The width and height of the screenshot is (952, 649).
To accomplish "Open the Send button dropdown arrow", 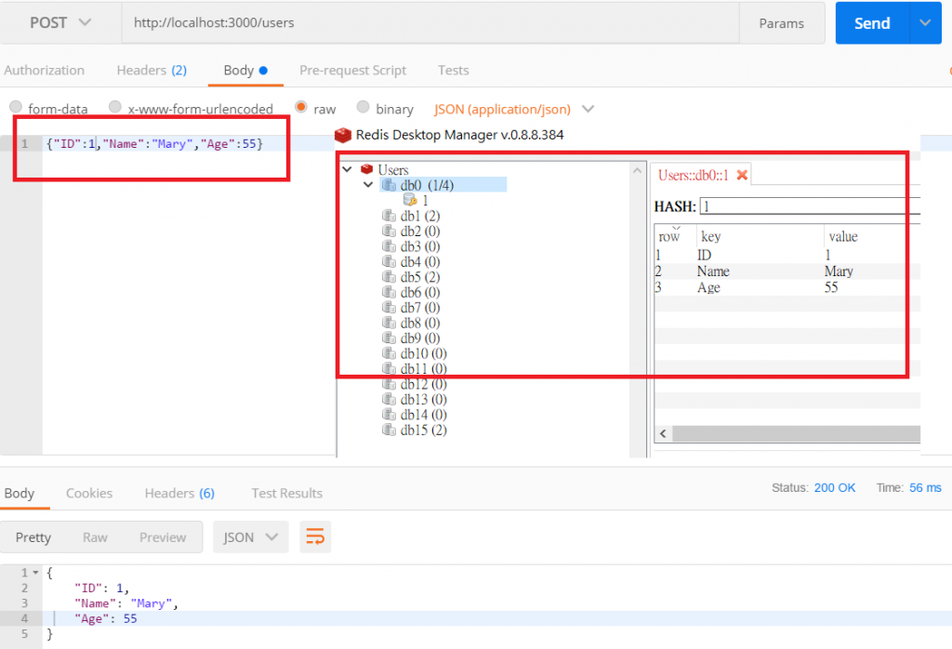I will (925, 23).
